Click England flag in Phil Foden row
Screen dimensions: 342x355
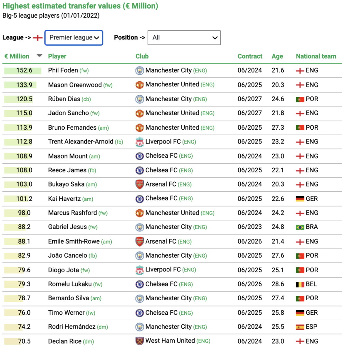[300, 71]
